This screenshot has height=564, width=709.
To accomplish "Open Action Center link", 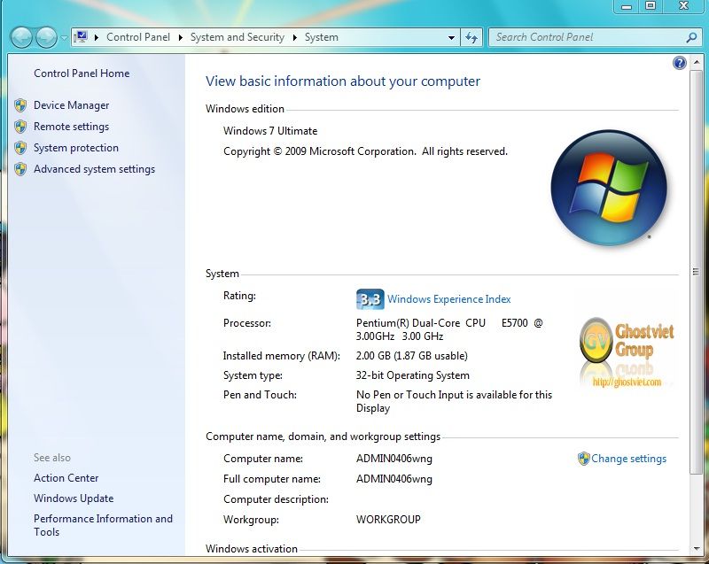I will [66, 478].
